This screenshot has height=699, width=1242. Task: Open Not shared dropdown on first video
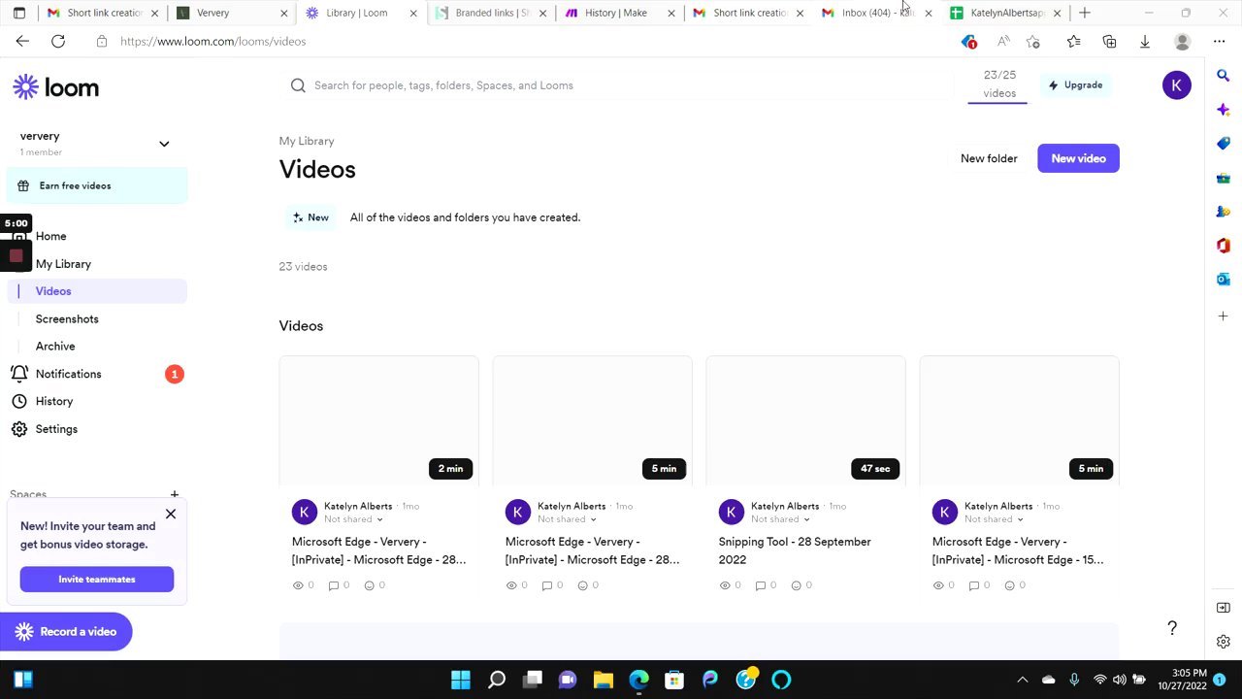[351, 519]
